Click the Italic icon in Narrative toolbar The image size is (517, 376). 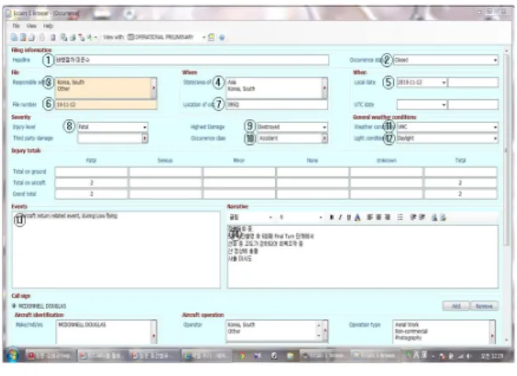340,218
